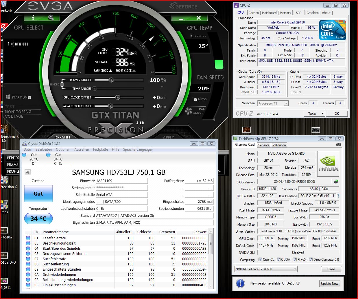Open the Sprache(Language) menu
This screenshot has height=299, width=358.
click(x=138, y=149)
